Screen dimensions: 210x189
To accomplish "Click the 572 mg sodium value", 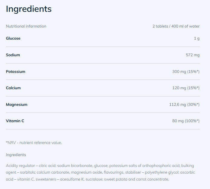I will pos(192,55).
